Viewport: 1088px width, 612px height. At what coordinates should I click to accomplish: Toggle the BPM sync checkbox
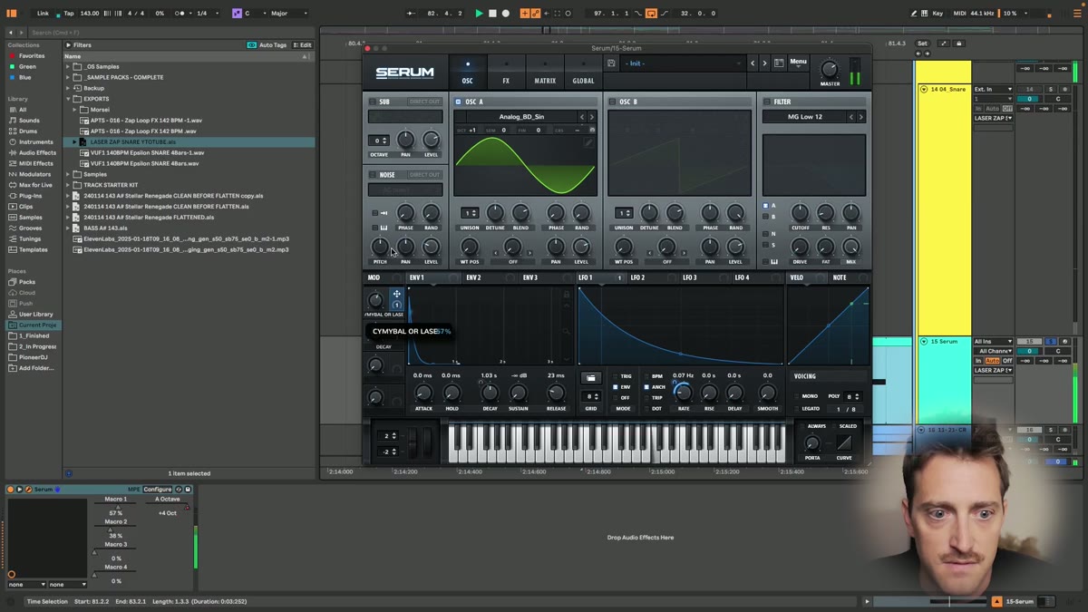pos(646,376)
